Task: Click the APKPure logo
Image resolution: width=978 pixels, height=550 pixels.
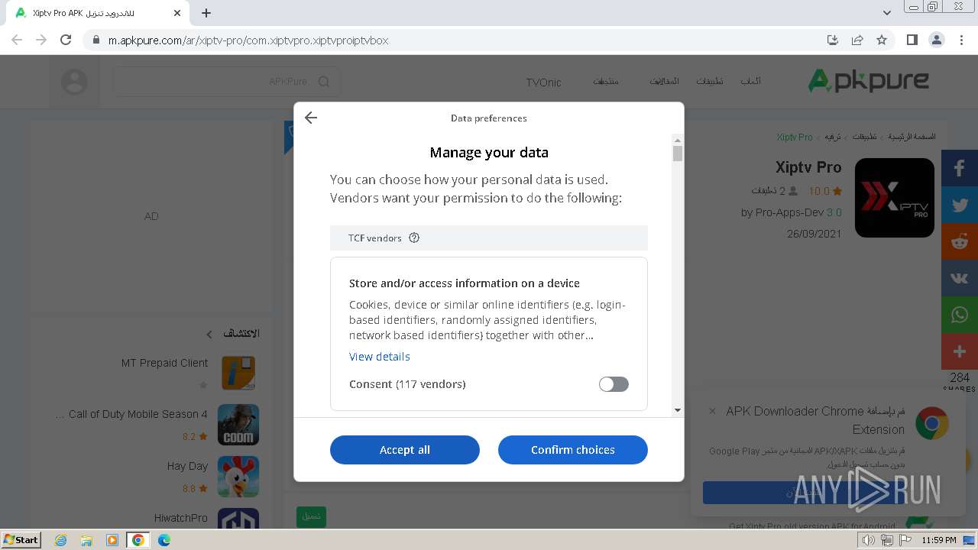Action: [869, 80]
